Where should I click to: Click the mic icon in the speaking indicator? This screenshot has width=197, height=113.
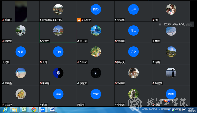tap(160, 24)
